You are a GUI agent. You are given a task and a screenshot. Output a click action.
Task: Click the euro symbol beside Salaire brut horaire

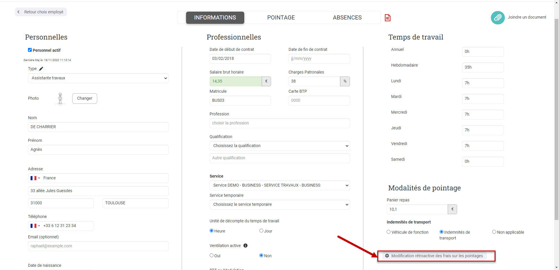[266, 81]
